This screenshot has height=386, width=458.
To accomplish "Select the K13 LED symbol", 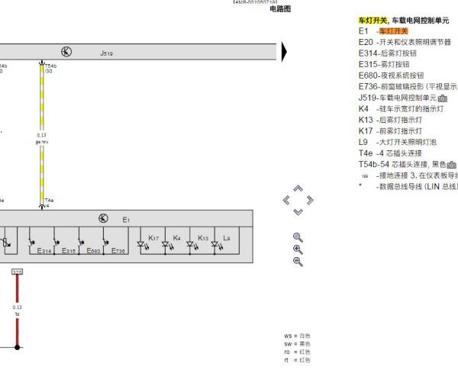I will click(193, 246).
